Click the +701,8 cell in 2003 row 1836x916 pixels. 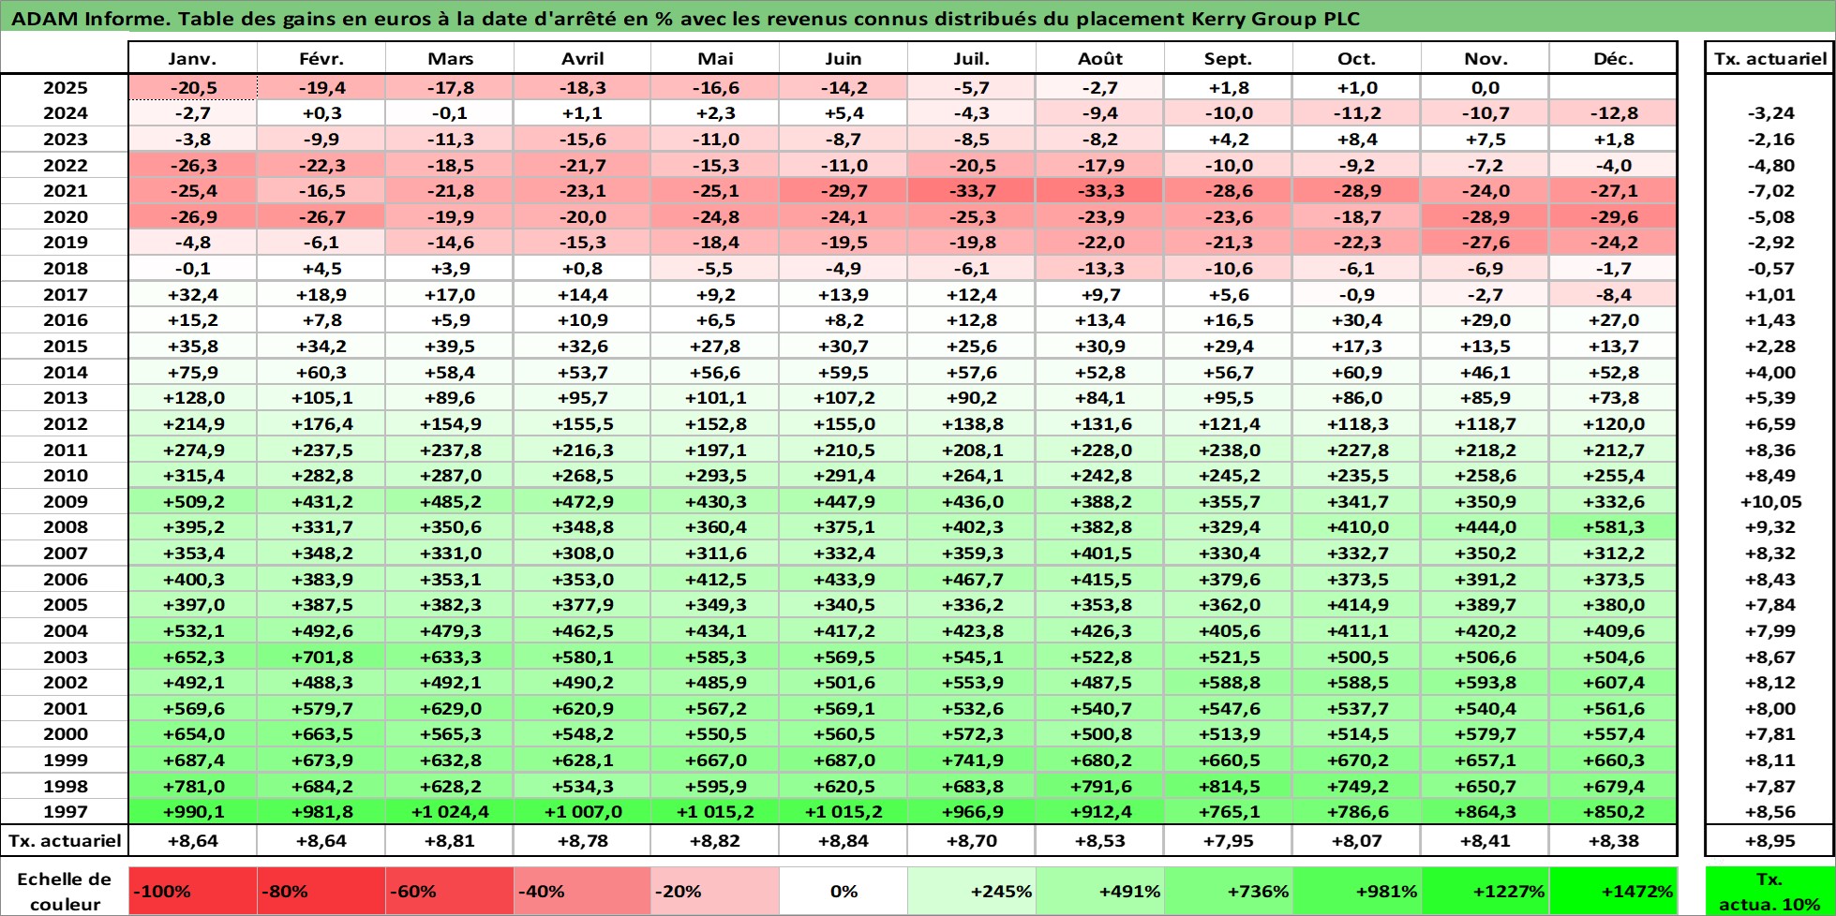(x=321, y=657)
